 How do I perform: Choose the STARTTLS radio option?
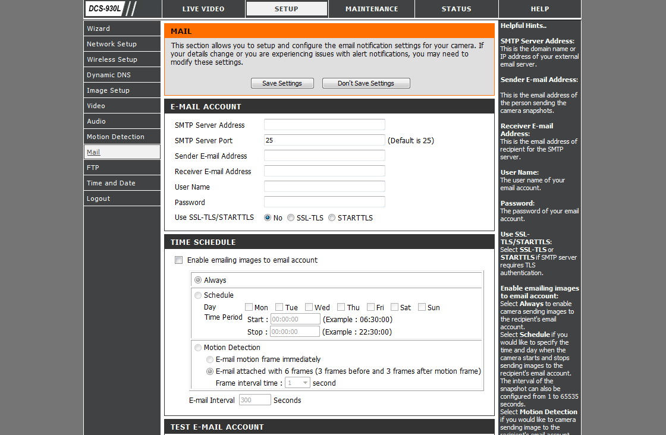pyautogui.click(x=332, y=218)
